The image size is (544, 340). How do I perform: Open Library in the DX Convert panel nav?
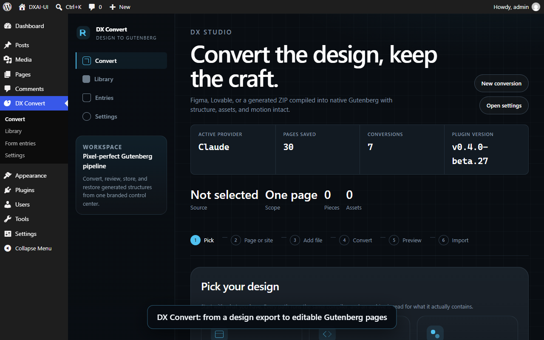click(122, 79)
